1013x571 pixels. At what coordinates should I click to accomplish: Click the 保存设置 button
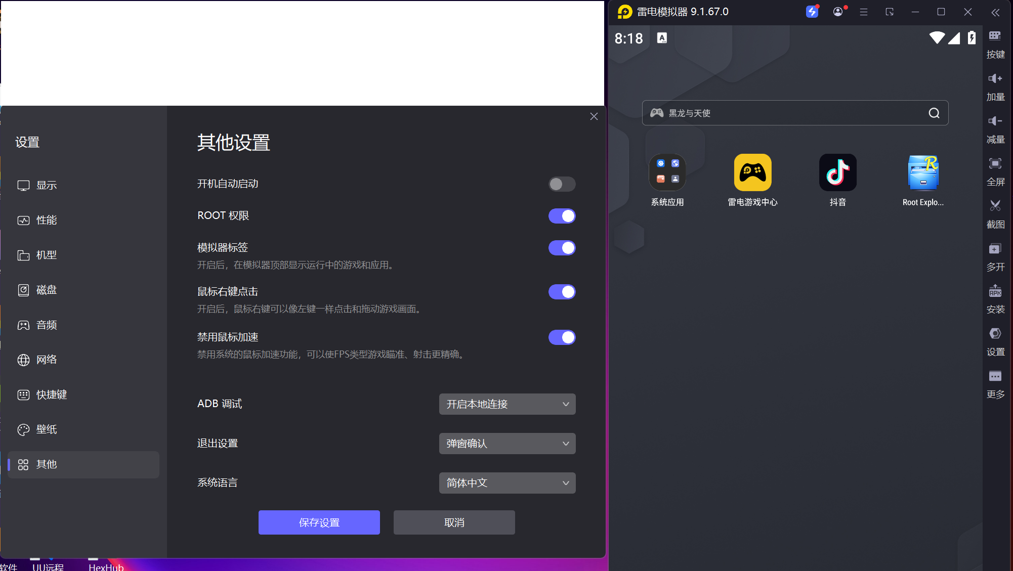[319, 522]
